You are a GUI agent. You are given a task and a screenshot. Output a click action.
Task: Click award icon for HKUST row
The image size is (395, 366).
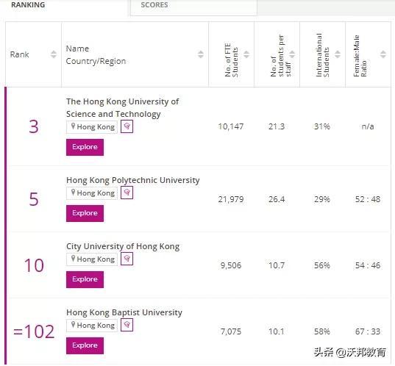click(x=127, y=126)
